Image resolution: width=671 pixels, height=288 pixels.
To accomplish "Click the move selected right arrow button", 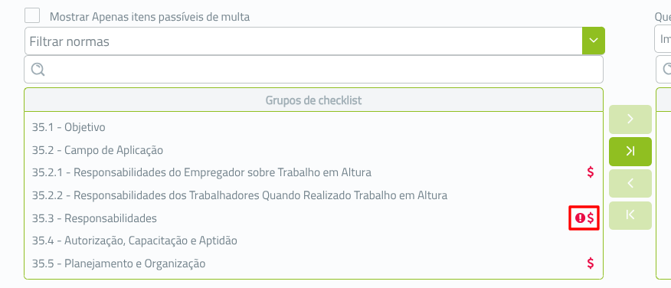I will [630, 119].
